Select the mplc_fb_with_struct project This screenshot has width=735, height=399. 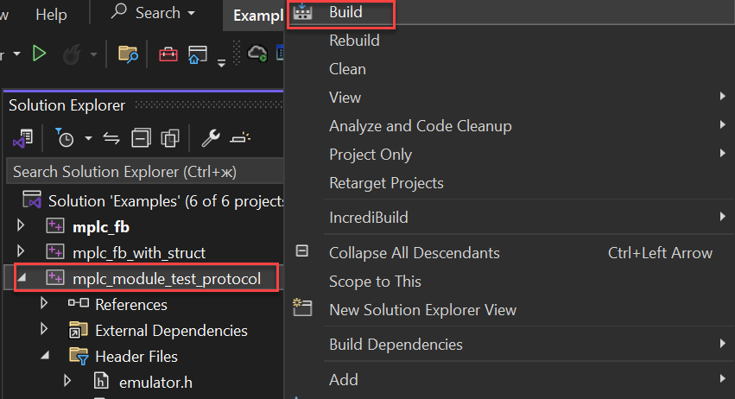pos(139,253)
